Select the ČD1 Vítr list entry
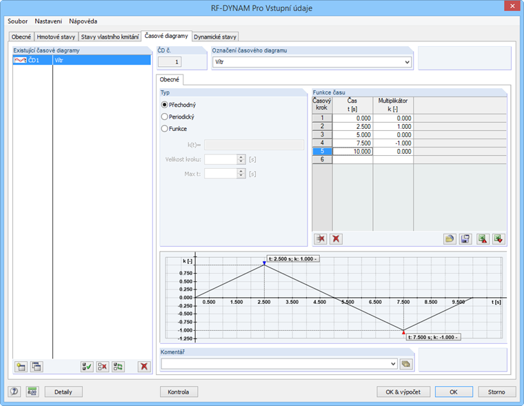Viewport: 524px width, 406px height. click(82, 60)
